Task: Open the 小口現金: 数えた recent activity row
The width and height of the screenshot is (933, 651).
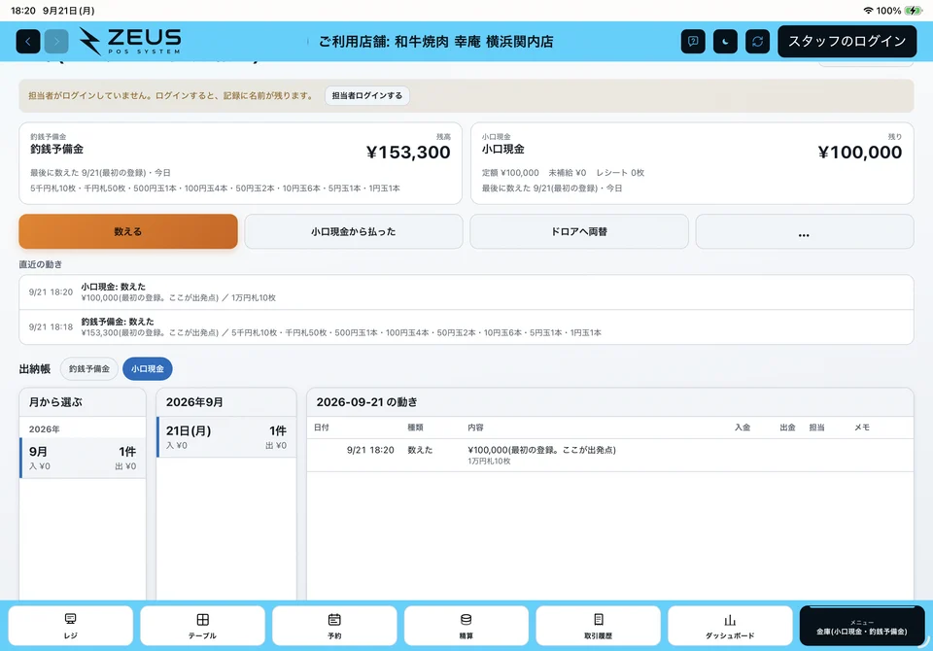Action: pos(466,292)
